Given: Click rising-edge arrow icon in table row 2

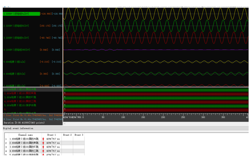Looking at the screenshot, I should pyautogui.click(x=43, y=143).
